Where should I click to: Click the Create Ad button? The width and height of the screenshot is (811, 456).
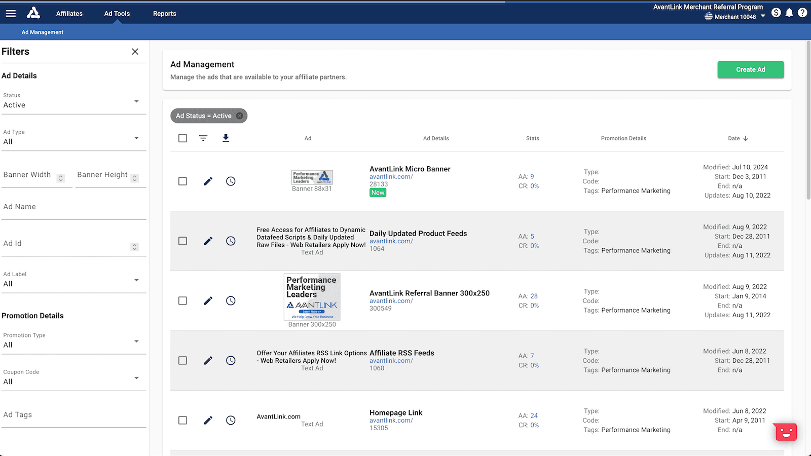click(x=750, y=70)
